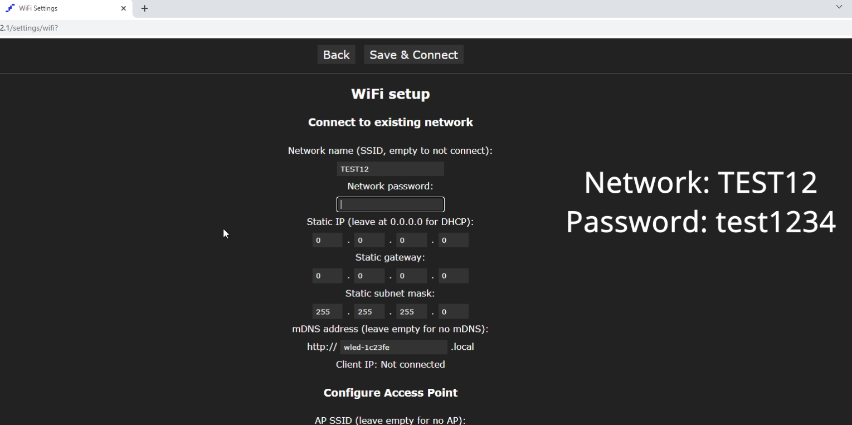The width and height of the screenshot is (852, 425).
Task: Click the third Static gateway octet field
Action: coord(411,275)
